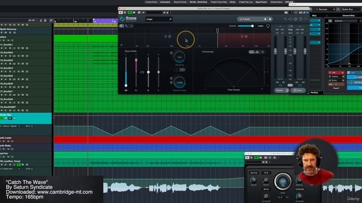Click the Delay knob in Chorus plugin
This screenshot has height=203, width=362.
tap(253, 180)
